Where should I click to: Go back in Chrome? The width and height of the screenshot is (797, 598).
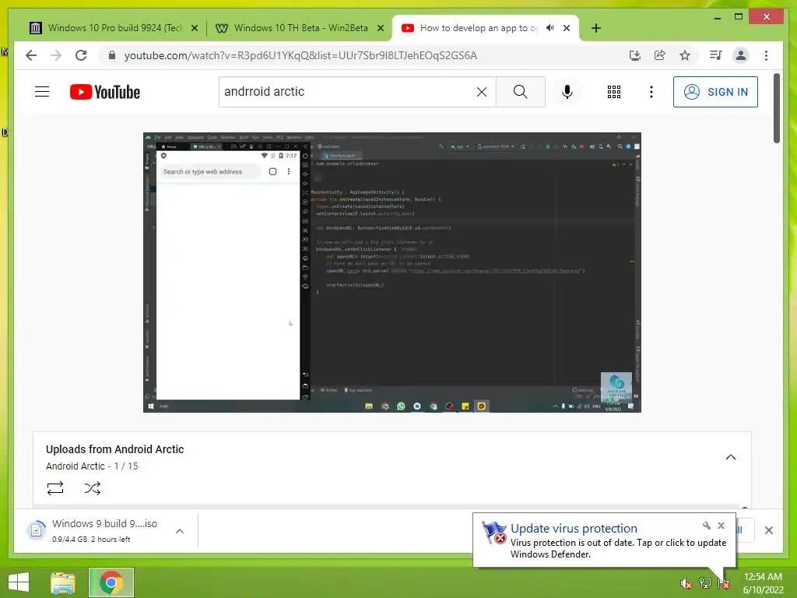tap(31, 55)
